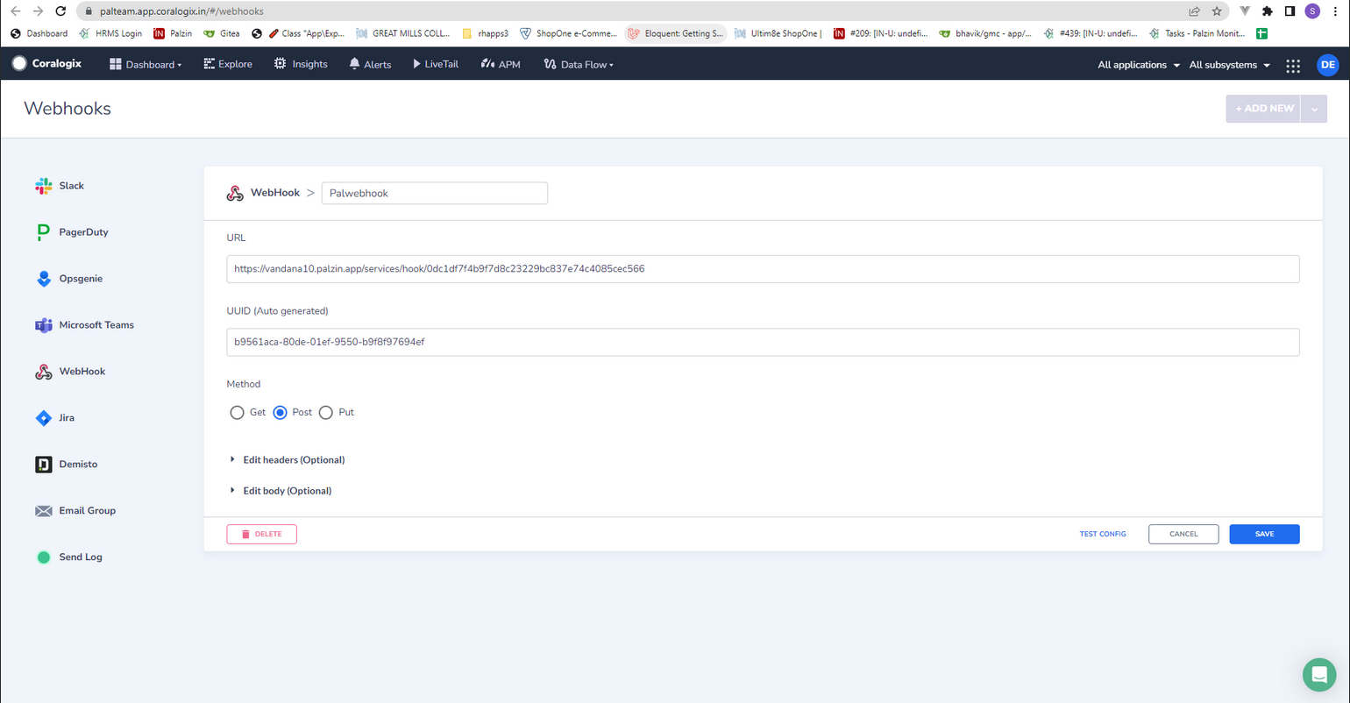Select the Post method radio button
This screenshot has height=703, width=1350.
point(281,413)
